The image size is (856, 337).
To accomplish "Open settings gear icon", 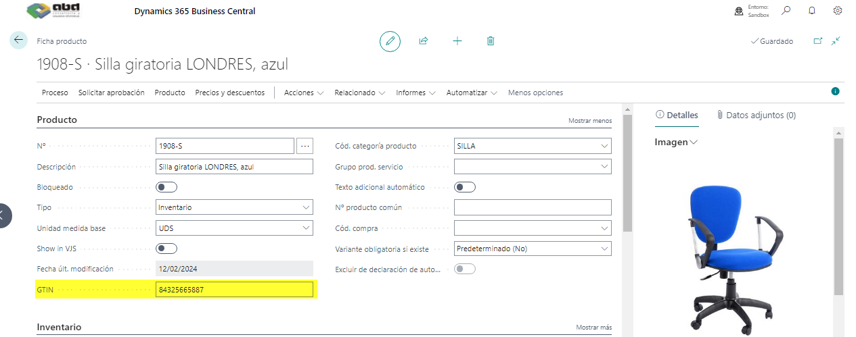I will (838, 11).
